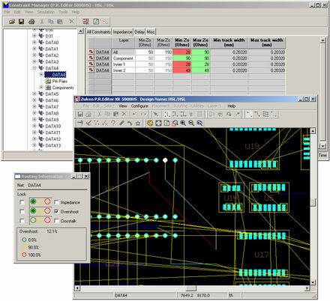This screenshot has width=330, height=301.
Task: Undo curved arrow icon in second toolbar
Action: click(130, 123)
